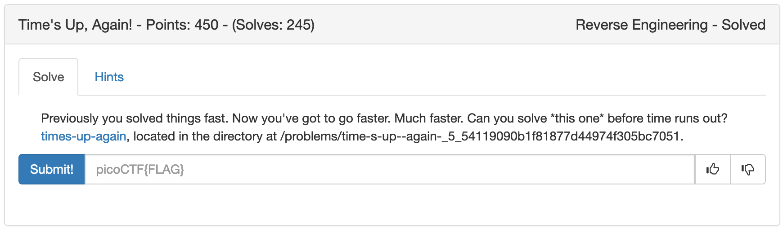The image size is (783, 228).
Task: Click "Can you solve *this one*" question text
Action: pyautogui.click(x=535, y=118)
